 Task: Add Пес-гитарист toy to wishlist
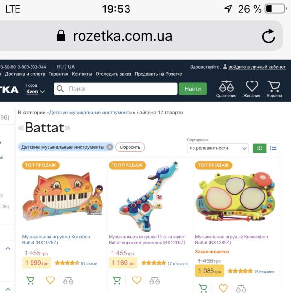pos(137,280)
